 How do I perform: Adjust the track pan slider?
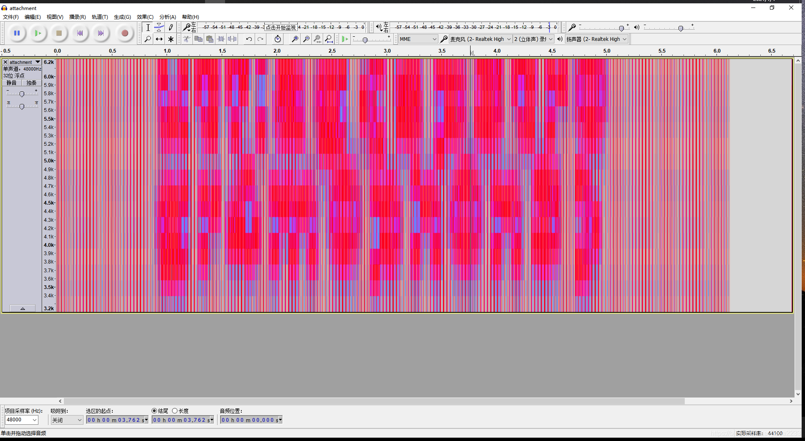(22, 106)
